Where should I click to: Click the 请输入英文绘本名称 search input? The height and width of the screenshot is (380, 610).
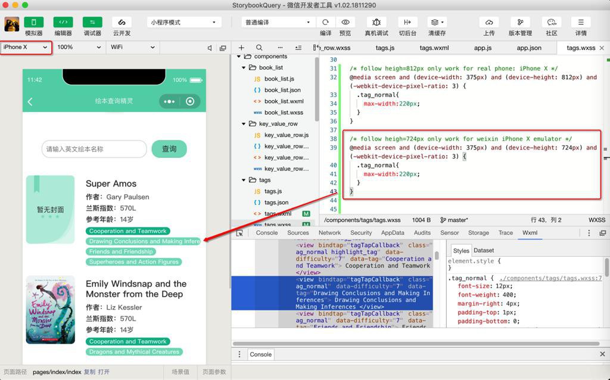[x=94, y=149]
